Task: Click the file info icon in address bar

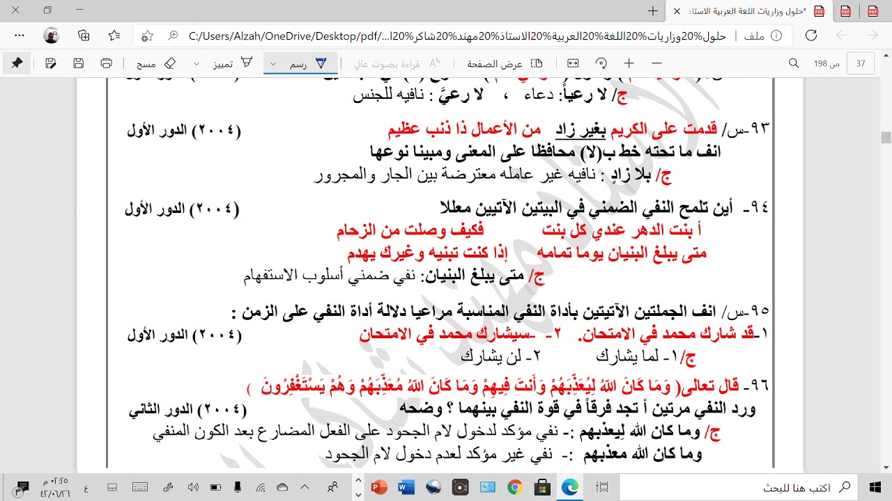Action: point(777,35)
